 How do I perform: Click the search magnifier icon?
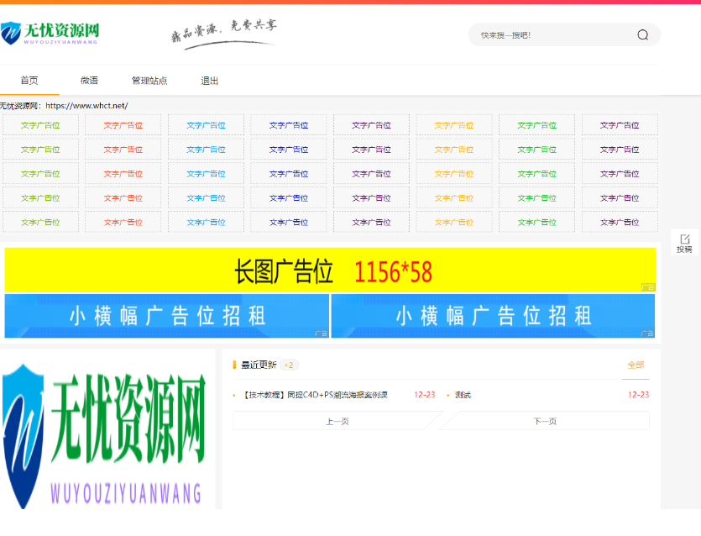(x=643, y=34)
